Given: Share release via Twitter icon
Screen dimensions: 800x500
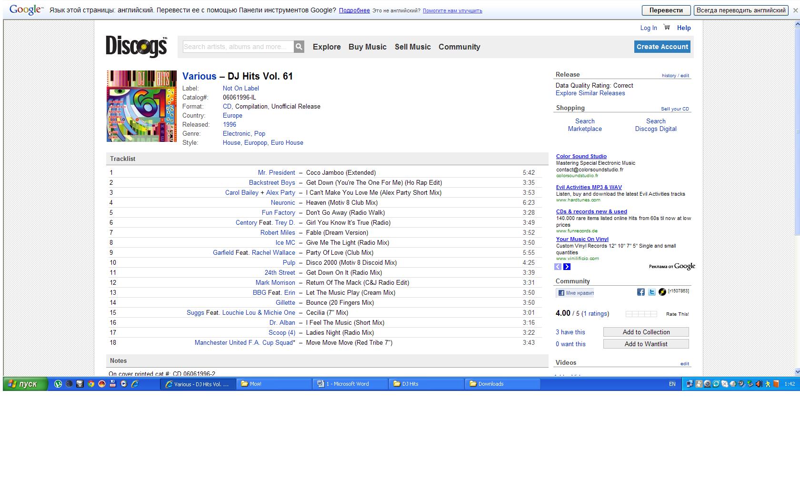Looking at the screenshot, I should click(x=651, y=292).
